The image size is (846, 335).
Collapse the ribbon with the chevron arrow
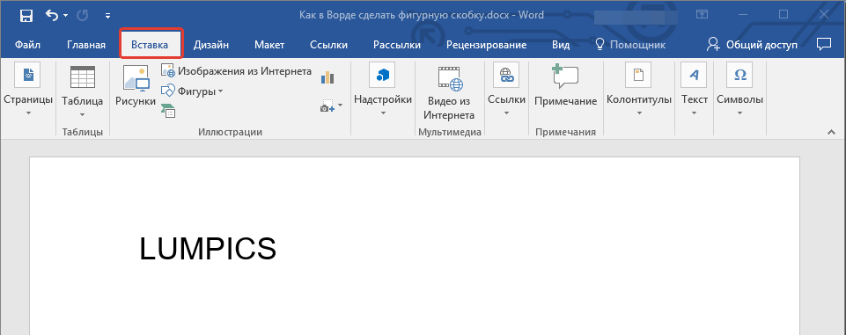831,132
